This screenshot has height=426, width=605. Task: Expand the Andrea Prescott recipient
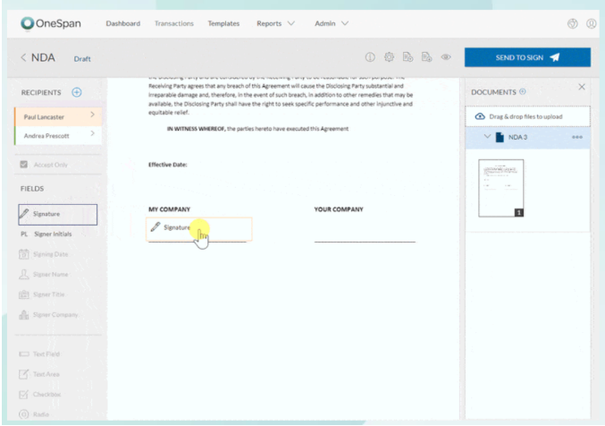pos(92,135)
